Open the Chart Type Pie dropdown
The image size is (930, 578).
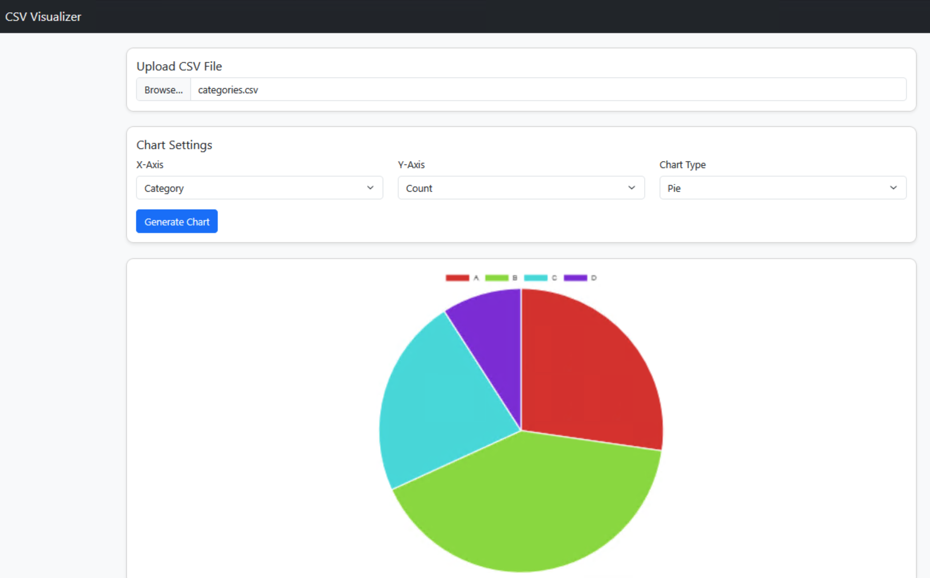click(782, 188)
